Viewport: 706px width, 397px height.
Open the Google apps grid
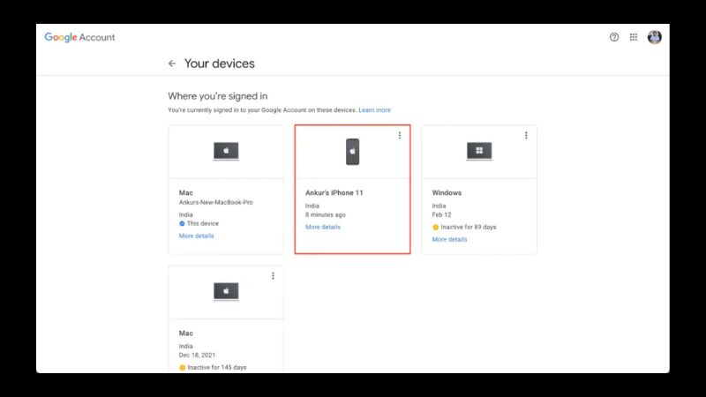click(634, 37)
